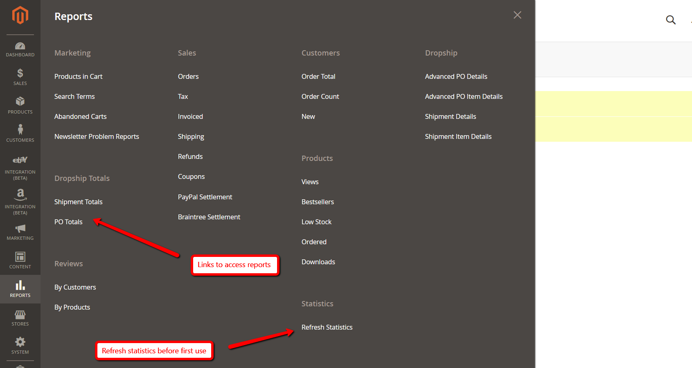
Task: Open Products Ordered report
Action: (314, 242)
